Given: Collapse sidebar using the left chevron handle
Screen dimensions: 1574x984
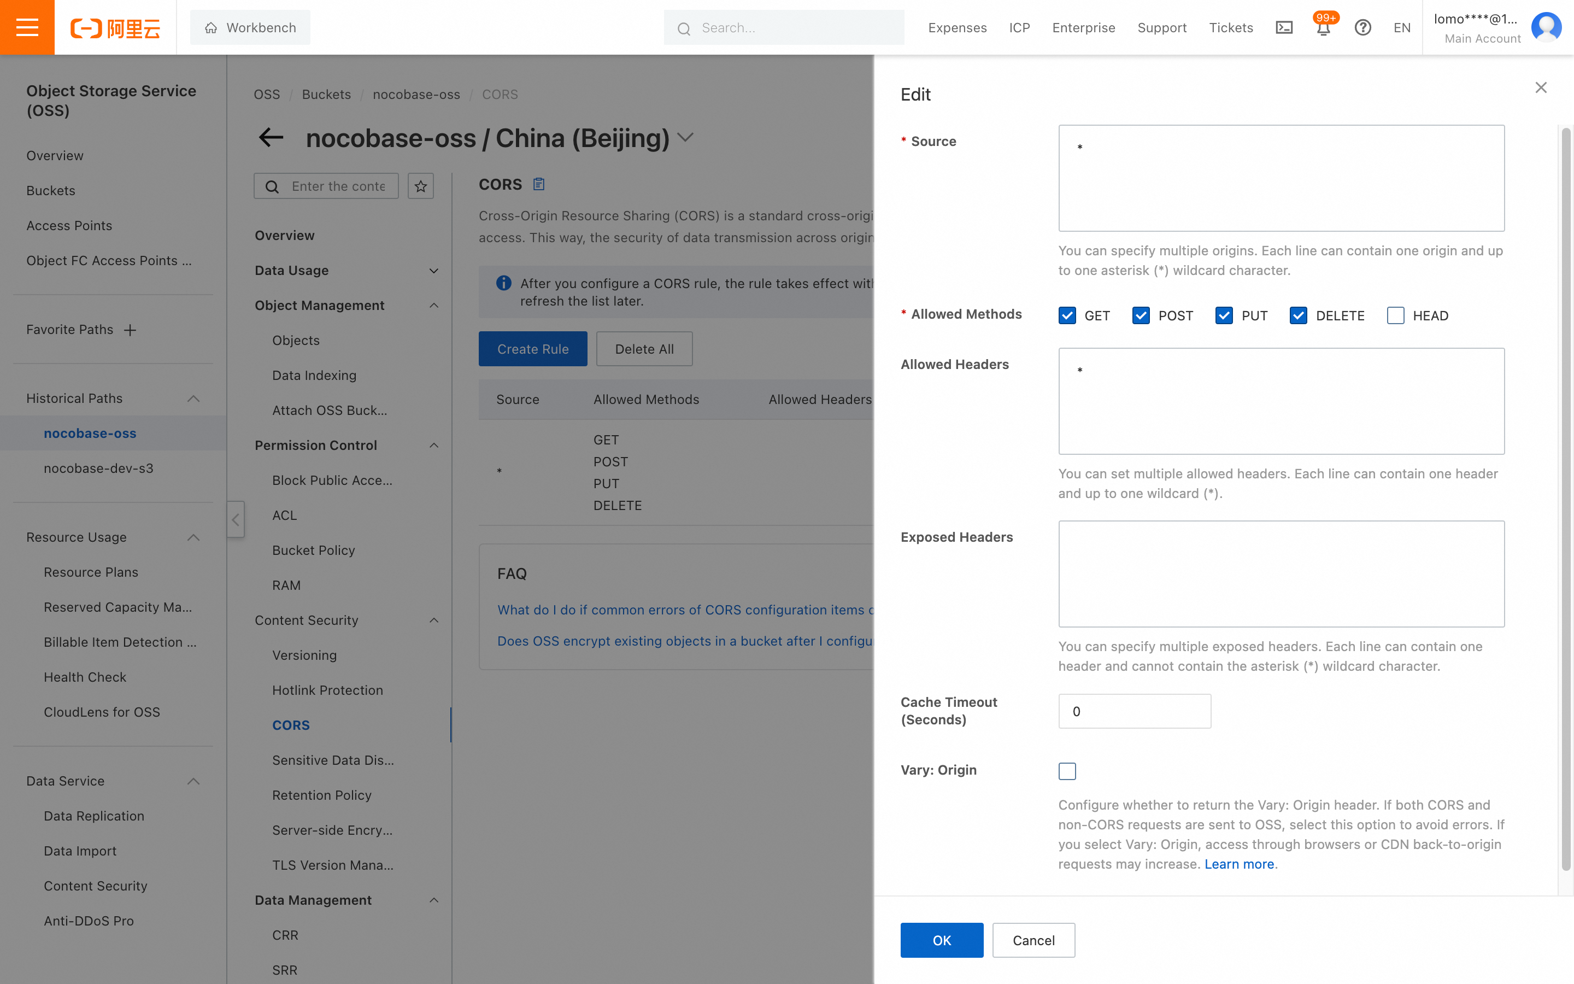Looking at the screenshot, I should click(236, 519).
